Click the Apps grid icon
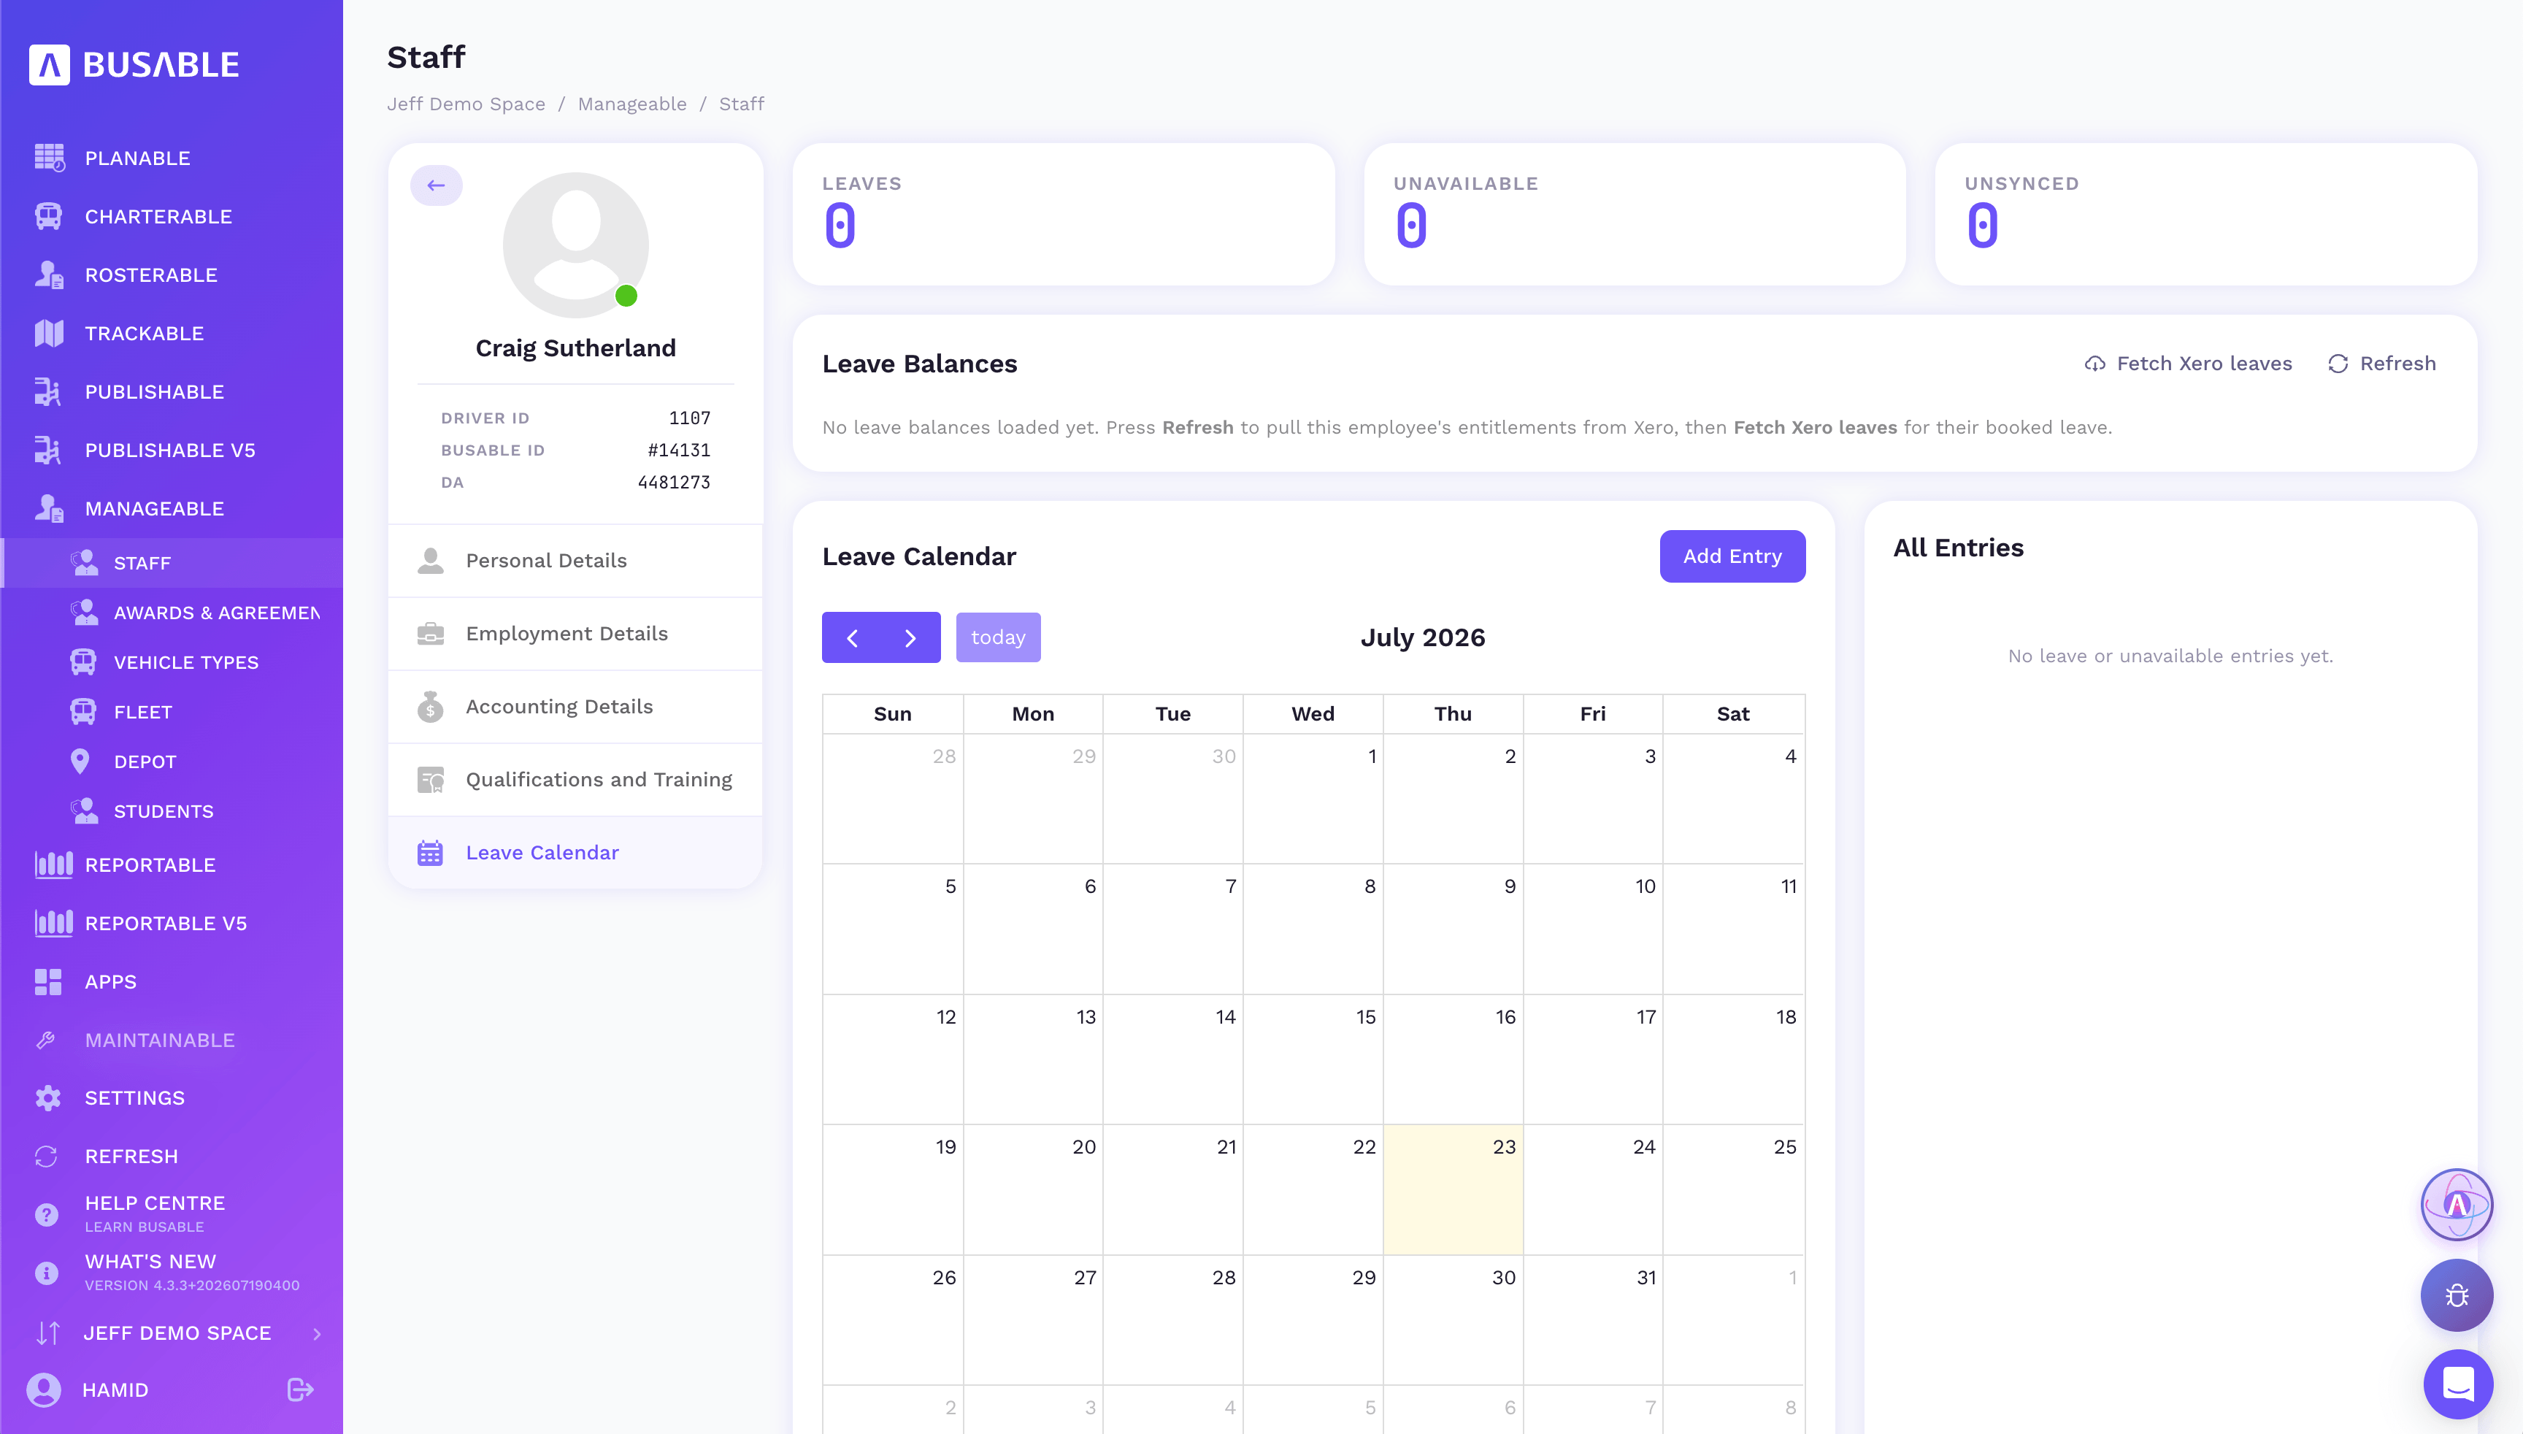Image resolution: width=2523 pixels, height=1434 pixels. point(48,982)
